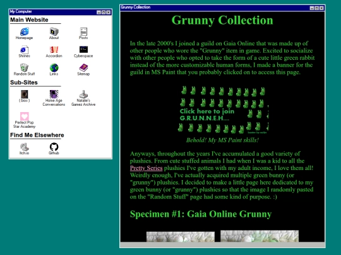This screenshot has width=341, height=255.
Task: Maximize the My Computer window
Action: pos(104,13)
